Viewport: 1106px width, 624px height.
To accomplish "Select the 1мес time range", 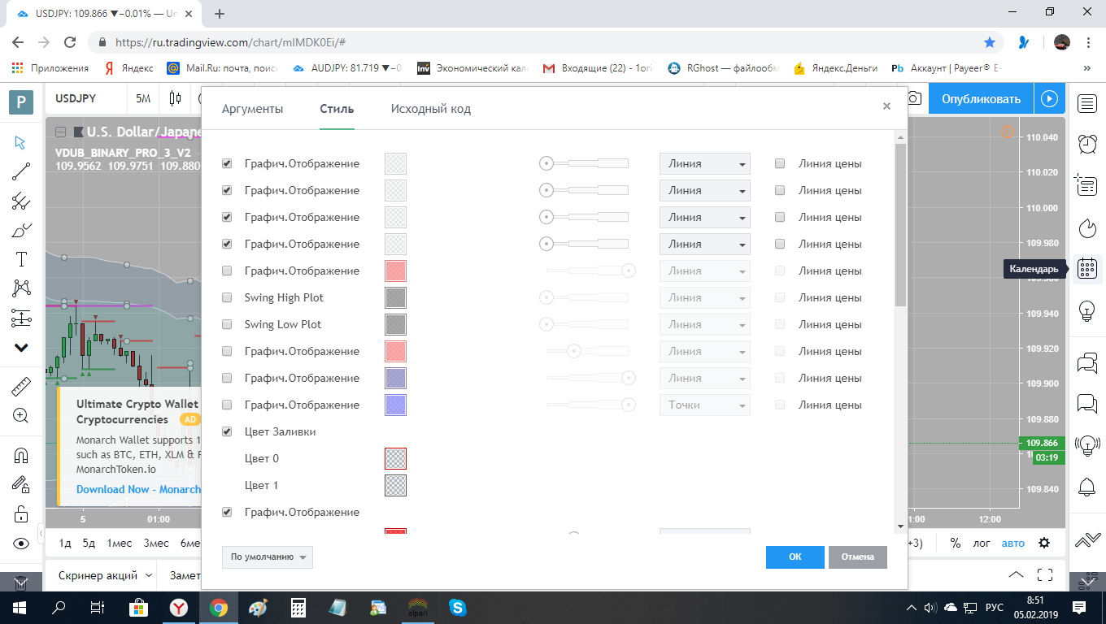I will [120, 543].
